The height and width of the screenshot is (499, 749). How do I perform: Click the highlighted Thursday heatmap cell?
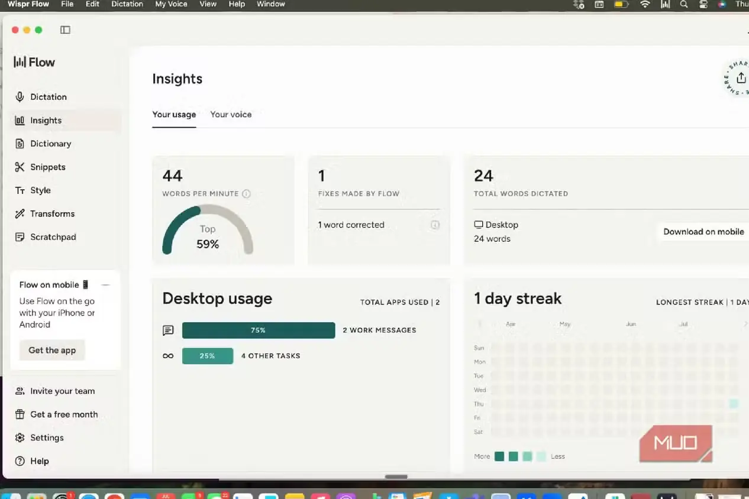click(734, 404)
